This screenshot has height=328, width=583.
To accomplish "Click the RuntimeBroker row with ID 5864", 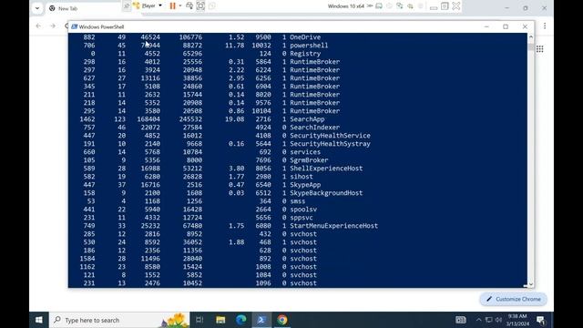I will tap(211, 62).
